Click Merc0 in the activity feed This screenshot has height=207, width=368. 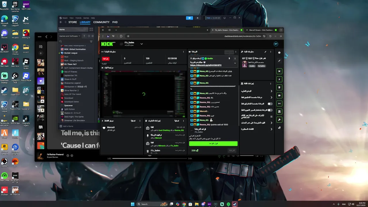pyautogui.click(x=111, y=127)
